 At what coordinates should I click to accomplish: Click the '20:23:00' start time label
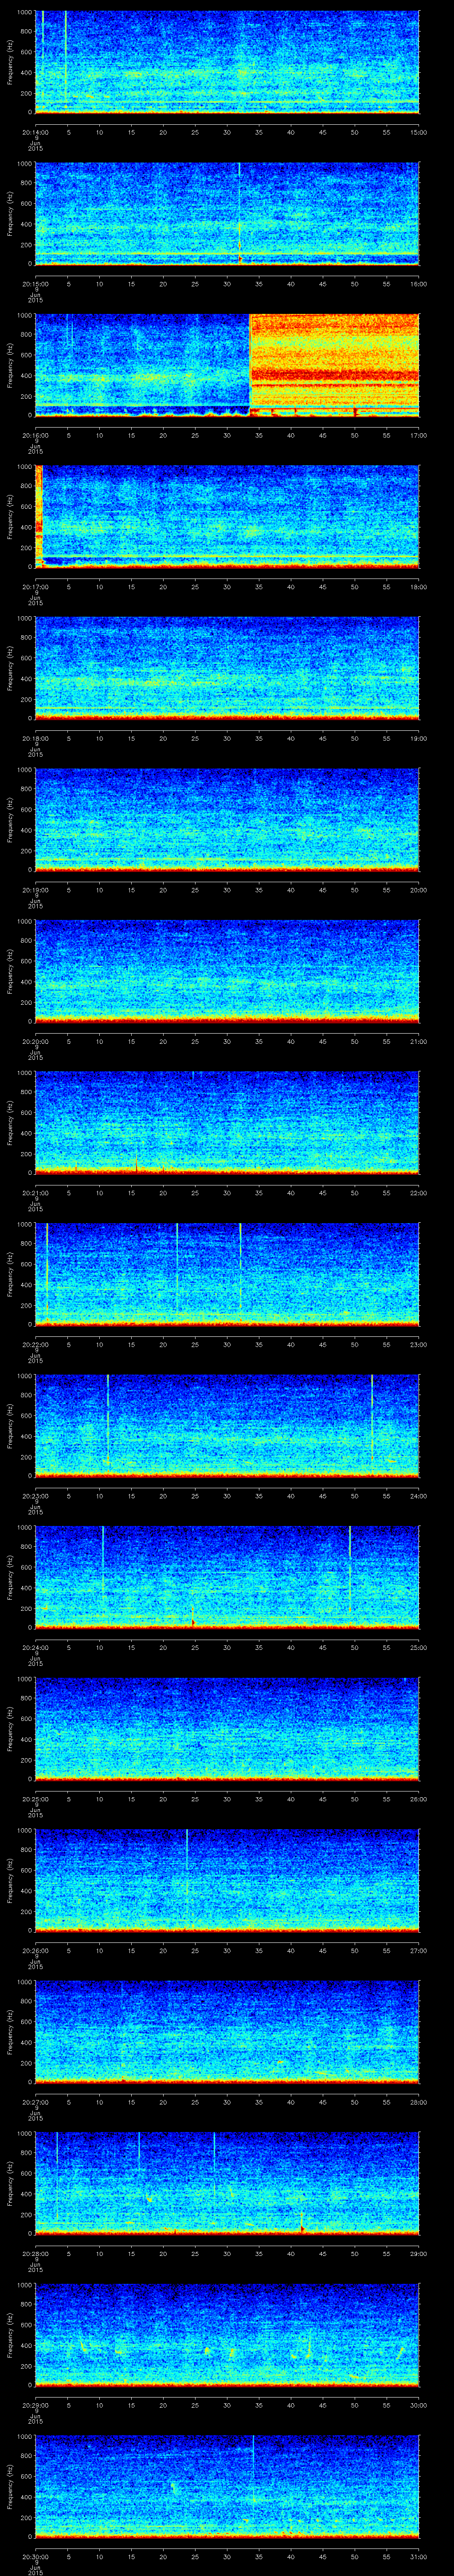pos(35,1495)
